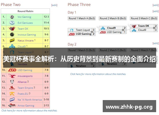Edit the Phase Two section
This screenshot has width=159, height=115.
click(54, 5)
